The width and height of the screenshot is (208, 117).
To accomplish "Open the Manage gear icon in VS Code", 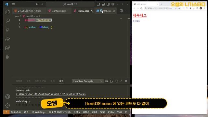I will [x=7, y=105].
